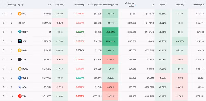The image size is (206, 101).
Task: Open the TRX symbol link
Action: 24,96
